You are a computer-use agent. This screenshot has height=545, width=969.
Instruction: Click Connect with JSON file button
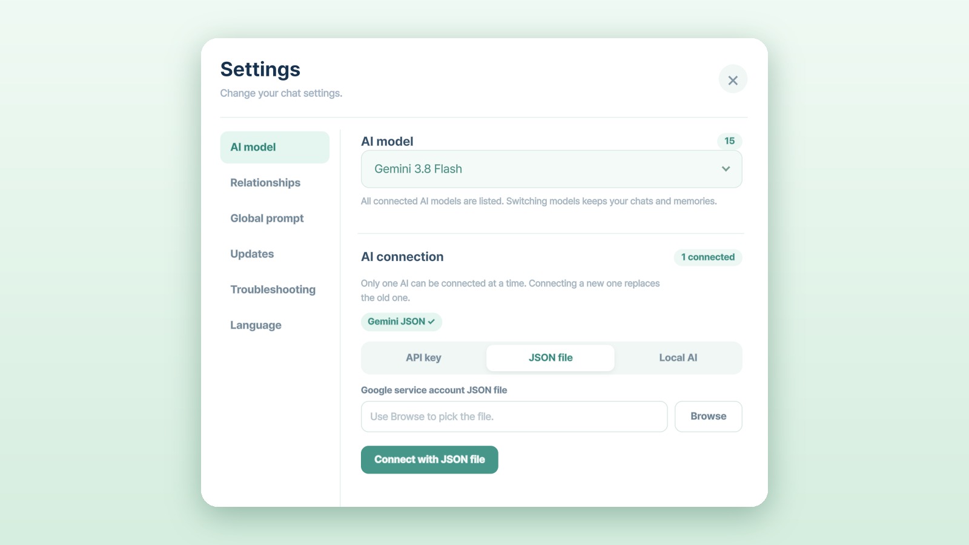tap(429, 460)
